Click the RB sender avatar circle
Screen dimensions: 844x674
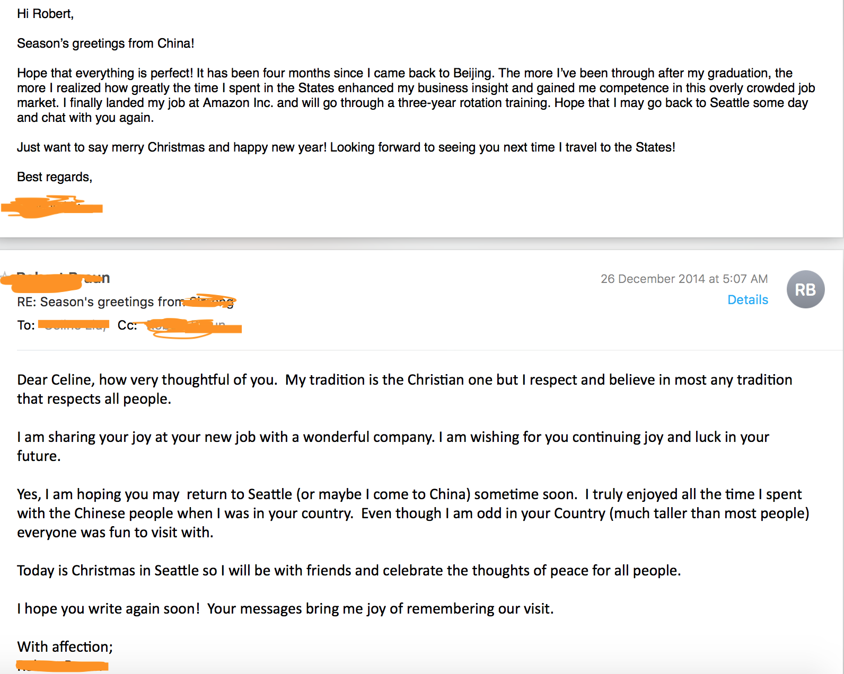pyautogui.click(x=805, y=289)
